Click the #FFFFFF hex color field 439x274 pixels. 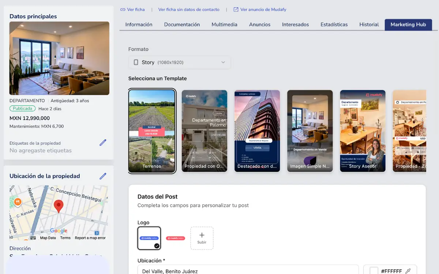pyautogui.click(x=391, y=271)
